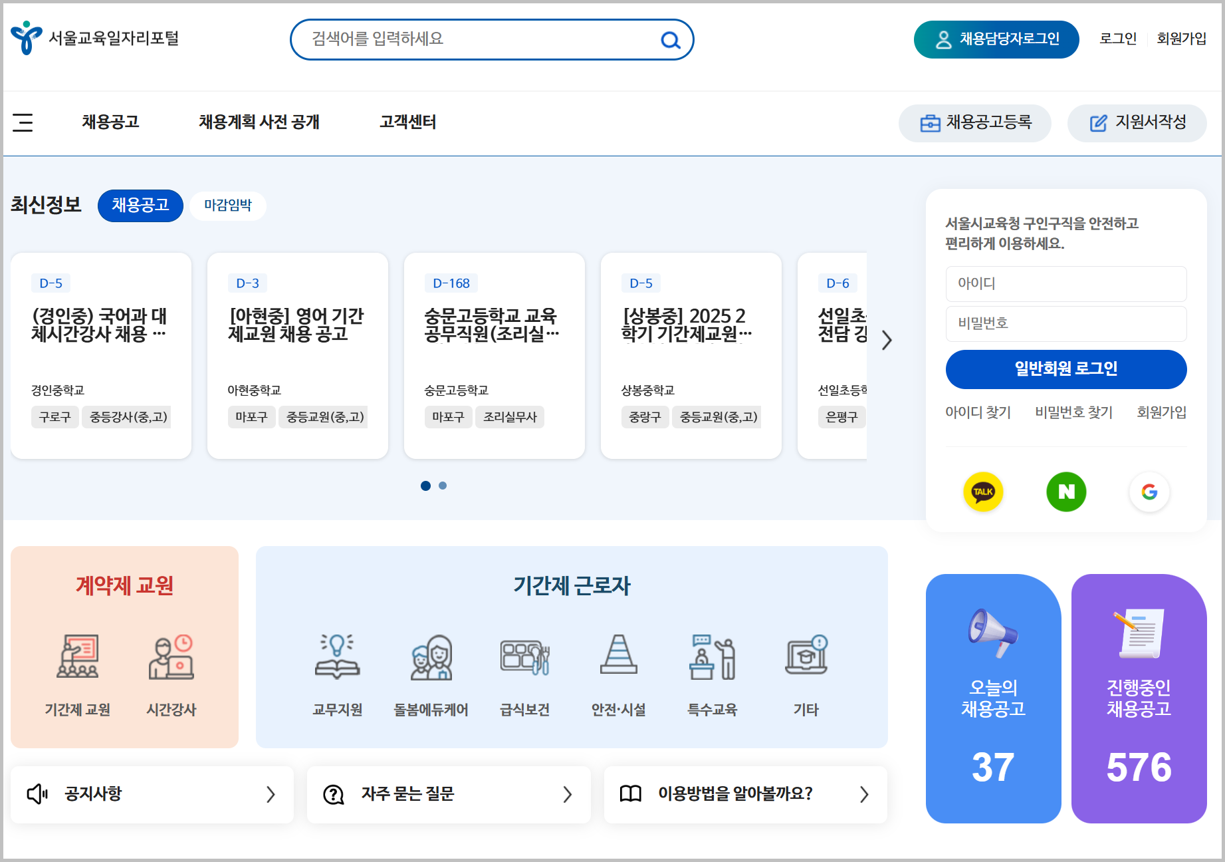Click the user icon in 채용담당자로그인
This screenshot has height=862, width=1225.
coord(943,40)
